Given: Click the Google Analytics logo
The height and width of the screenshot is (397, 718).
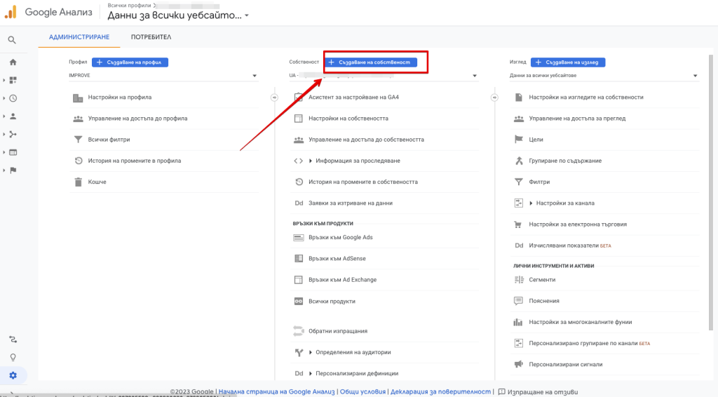Looking at the screenshot, I should pyautogui.click(x=11, y=12).
